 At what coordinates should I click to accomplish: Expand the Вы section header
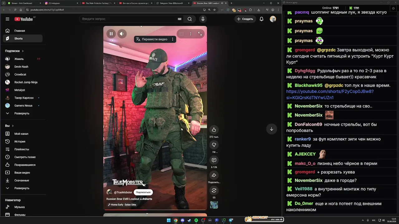pyautogui.click(x=9, y=126)
